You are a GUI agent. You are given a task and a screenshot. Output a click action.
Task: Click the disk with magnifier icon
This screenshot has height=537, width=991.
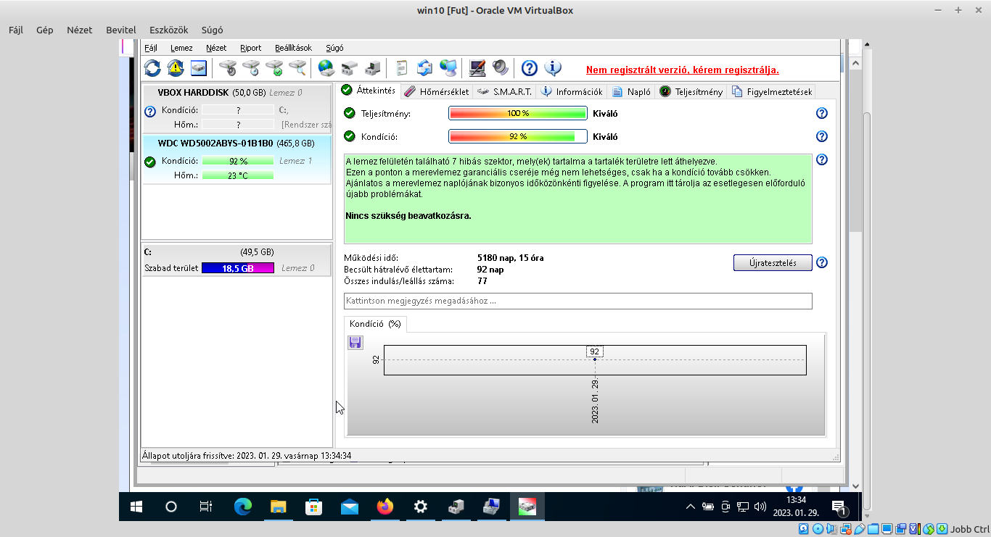(x=297, y=68)
